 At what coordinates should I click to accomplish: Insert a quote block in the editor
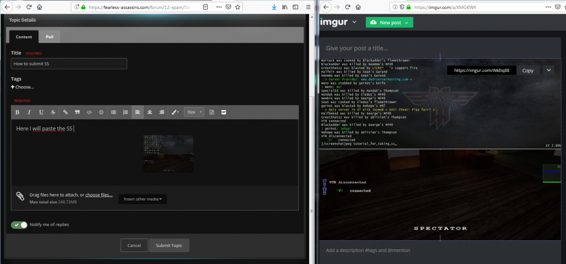77,112
